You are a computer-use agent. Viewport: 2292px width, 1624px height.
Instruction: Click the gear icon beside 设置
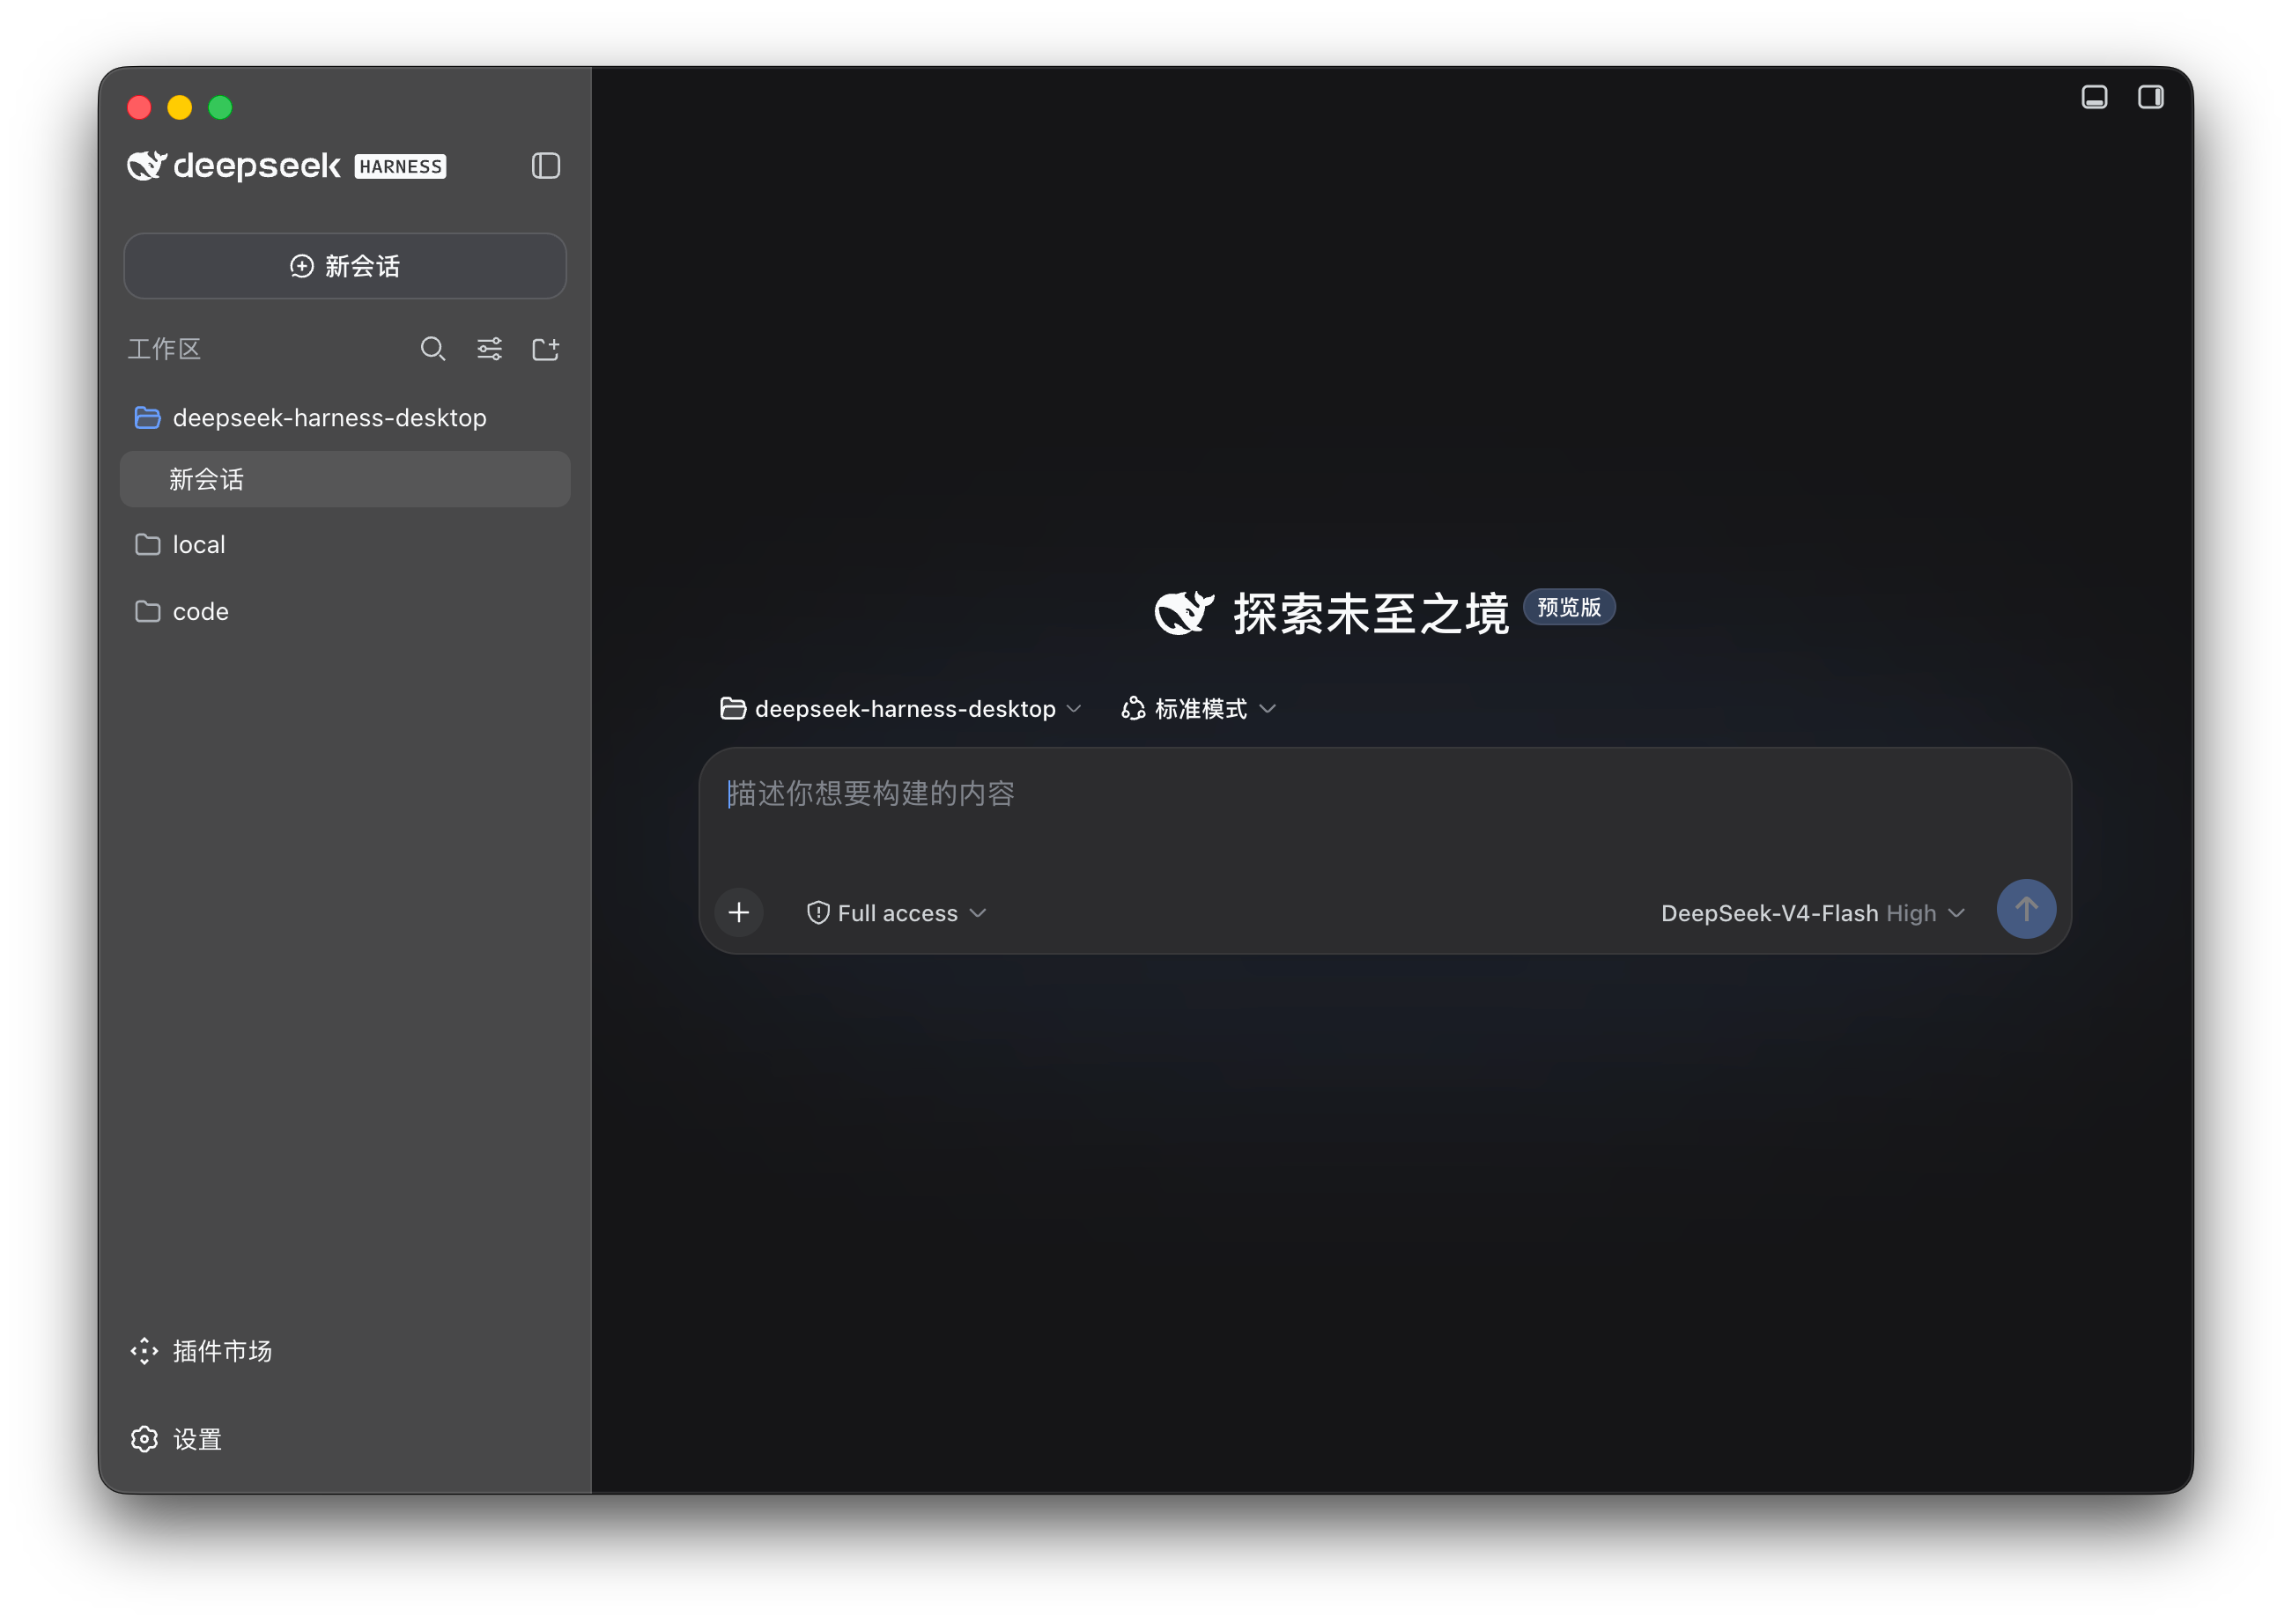144,1439
